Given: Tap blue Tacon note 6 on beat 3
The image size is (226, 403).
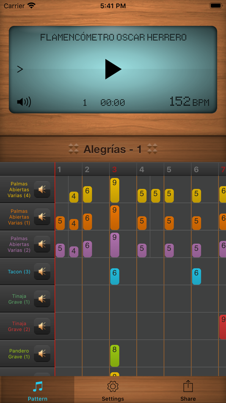Looking at the screenshot, I should tap(115, 276).
